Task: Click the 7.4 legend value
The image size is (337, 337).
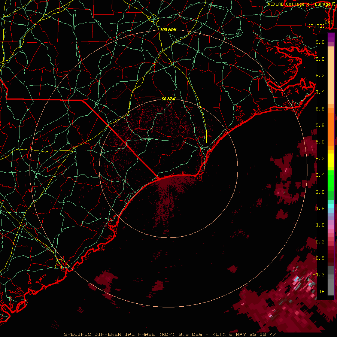Action: [320, 92]
